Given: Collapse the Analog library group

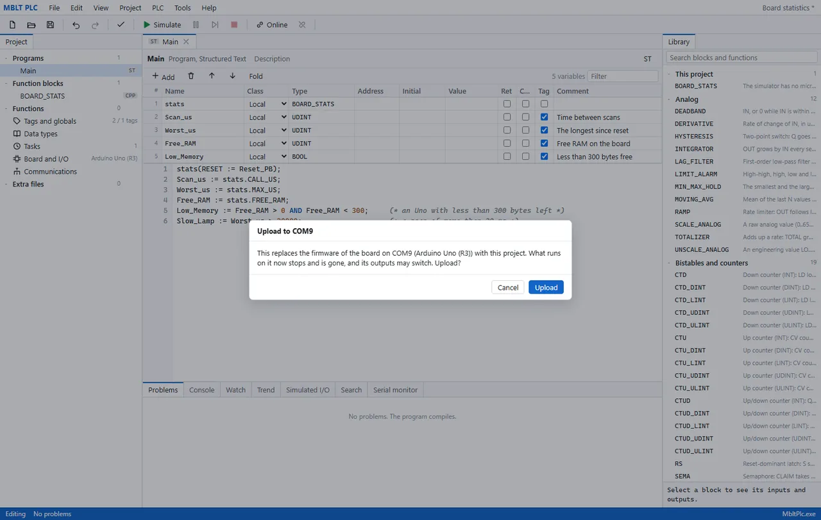Looking at the screenshot, I should [x=669, y=99].
